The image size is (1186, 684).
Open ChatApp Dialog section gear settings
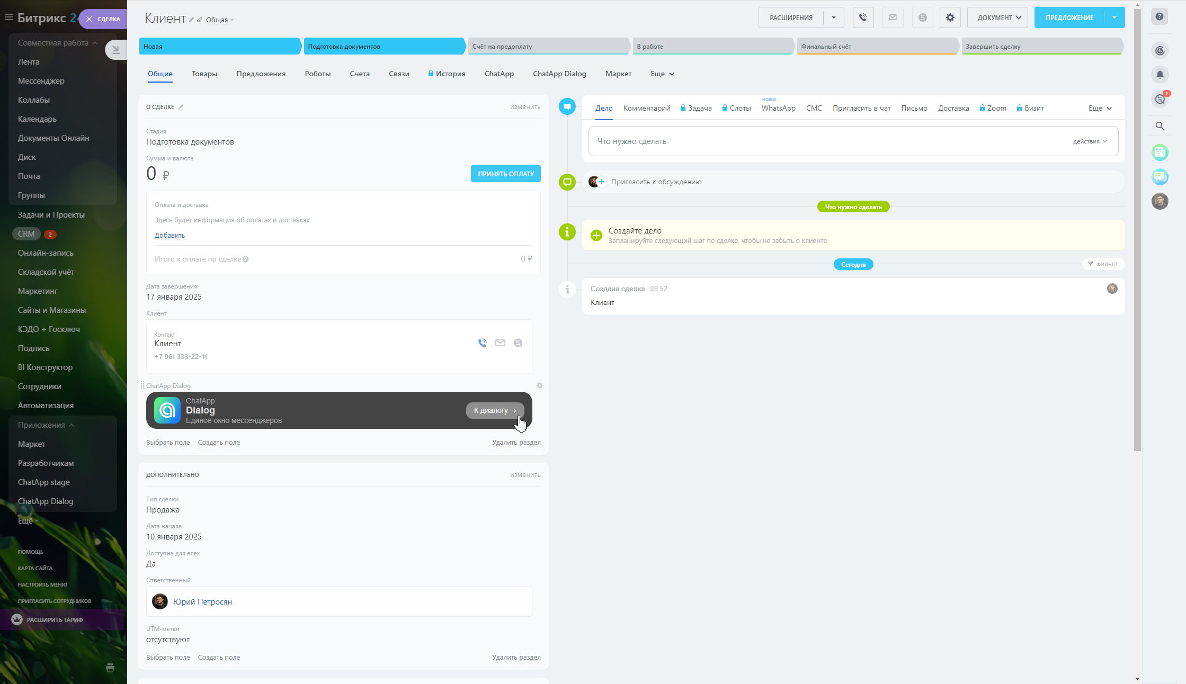[539, 385]
